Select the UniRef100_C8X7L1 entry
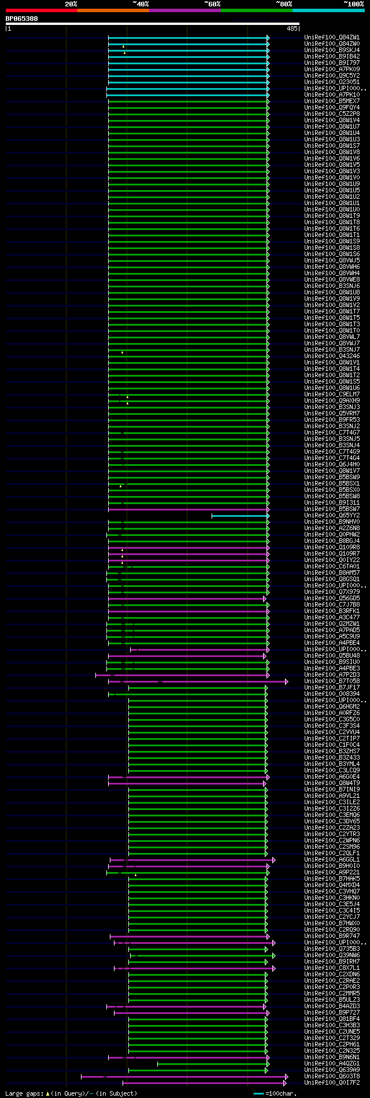 tap(332, 968)
